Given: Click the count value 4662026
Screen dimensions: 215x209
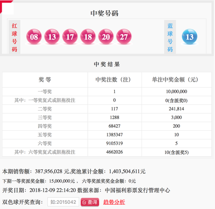Looking at the screenshot, I should [x=114, y=152].
